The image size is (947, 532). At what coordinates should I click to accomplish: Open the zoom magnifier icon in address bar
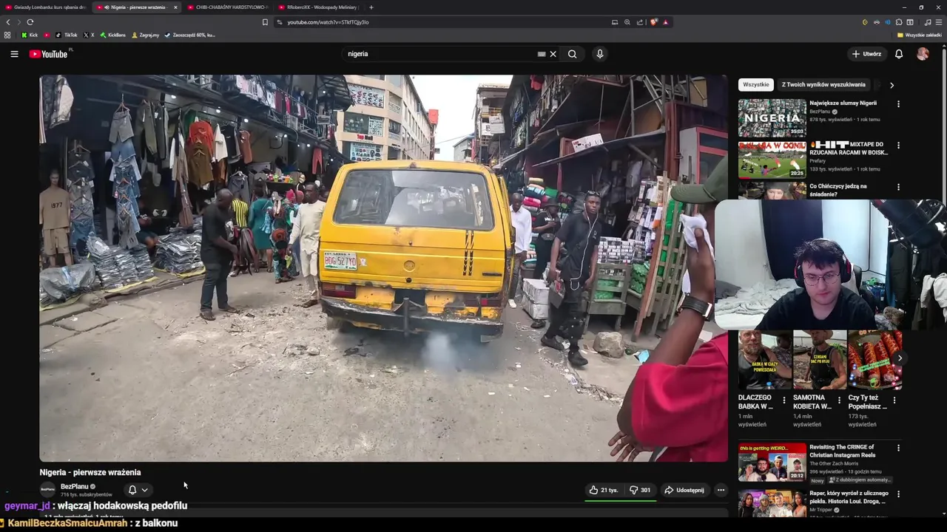pos(627,22)
